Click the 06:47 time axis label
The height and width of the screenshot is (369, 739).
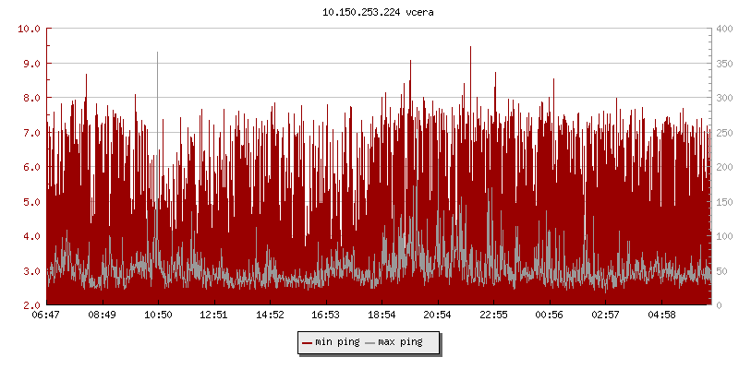coord(46,315)
